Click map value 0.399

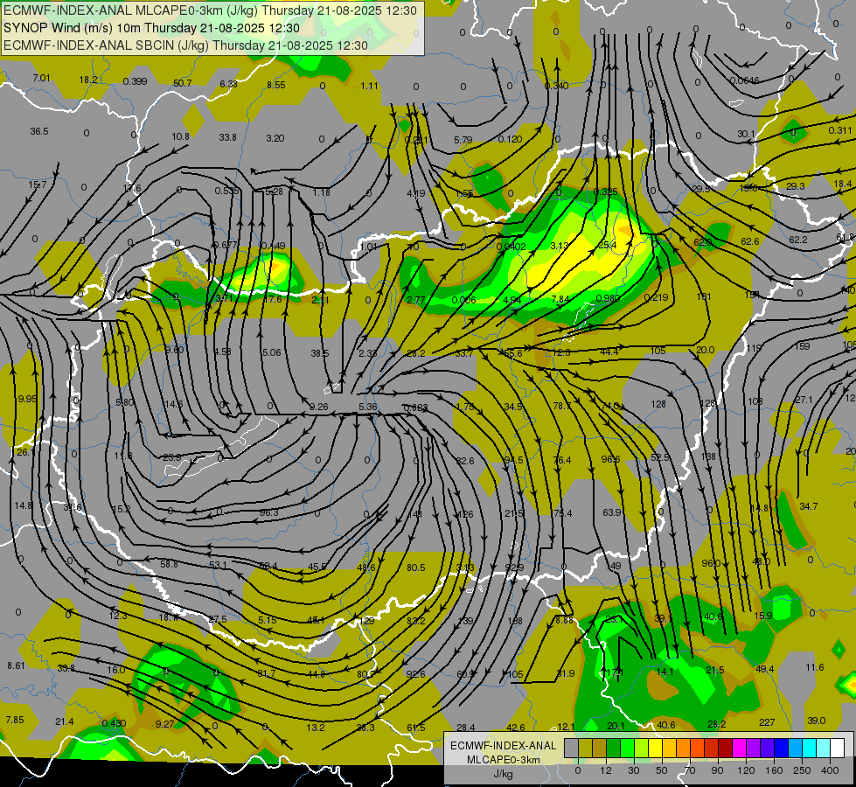click(135, 81)
